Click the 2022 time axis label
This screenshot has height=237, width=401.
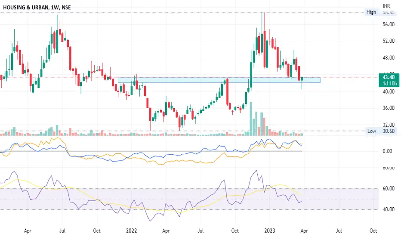click(x=131, y=231)
